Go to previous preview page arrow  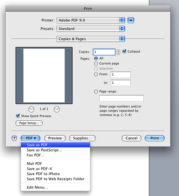tap(31, 109)
